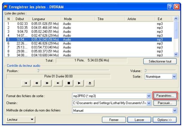Image resolution: width=182 pixels, height=127 pixels.
Task: Click the application icon in title bar
Action: (5, 7)
